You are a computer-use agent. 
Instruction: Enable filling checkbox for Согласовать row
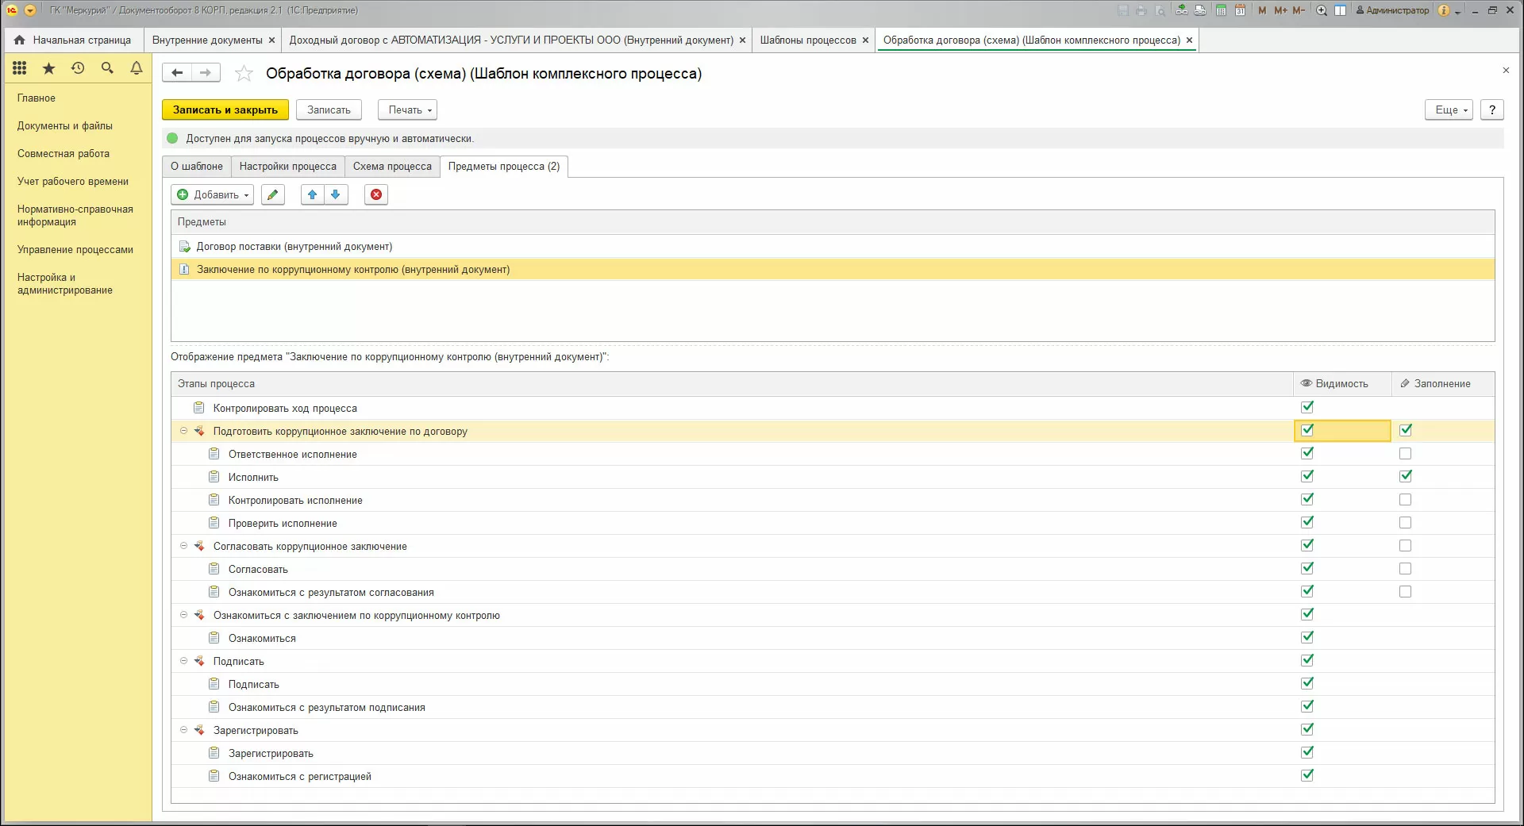point(1405,569)
